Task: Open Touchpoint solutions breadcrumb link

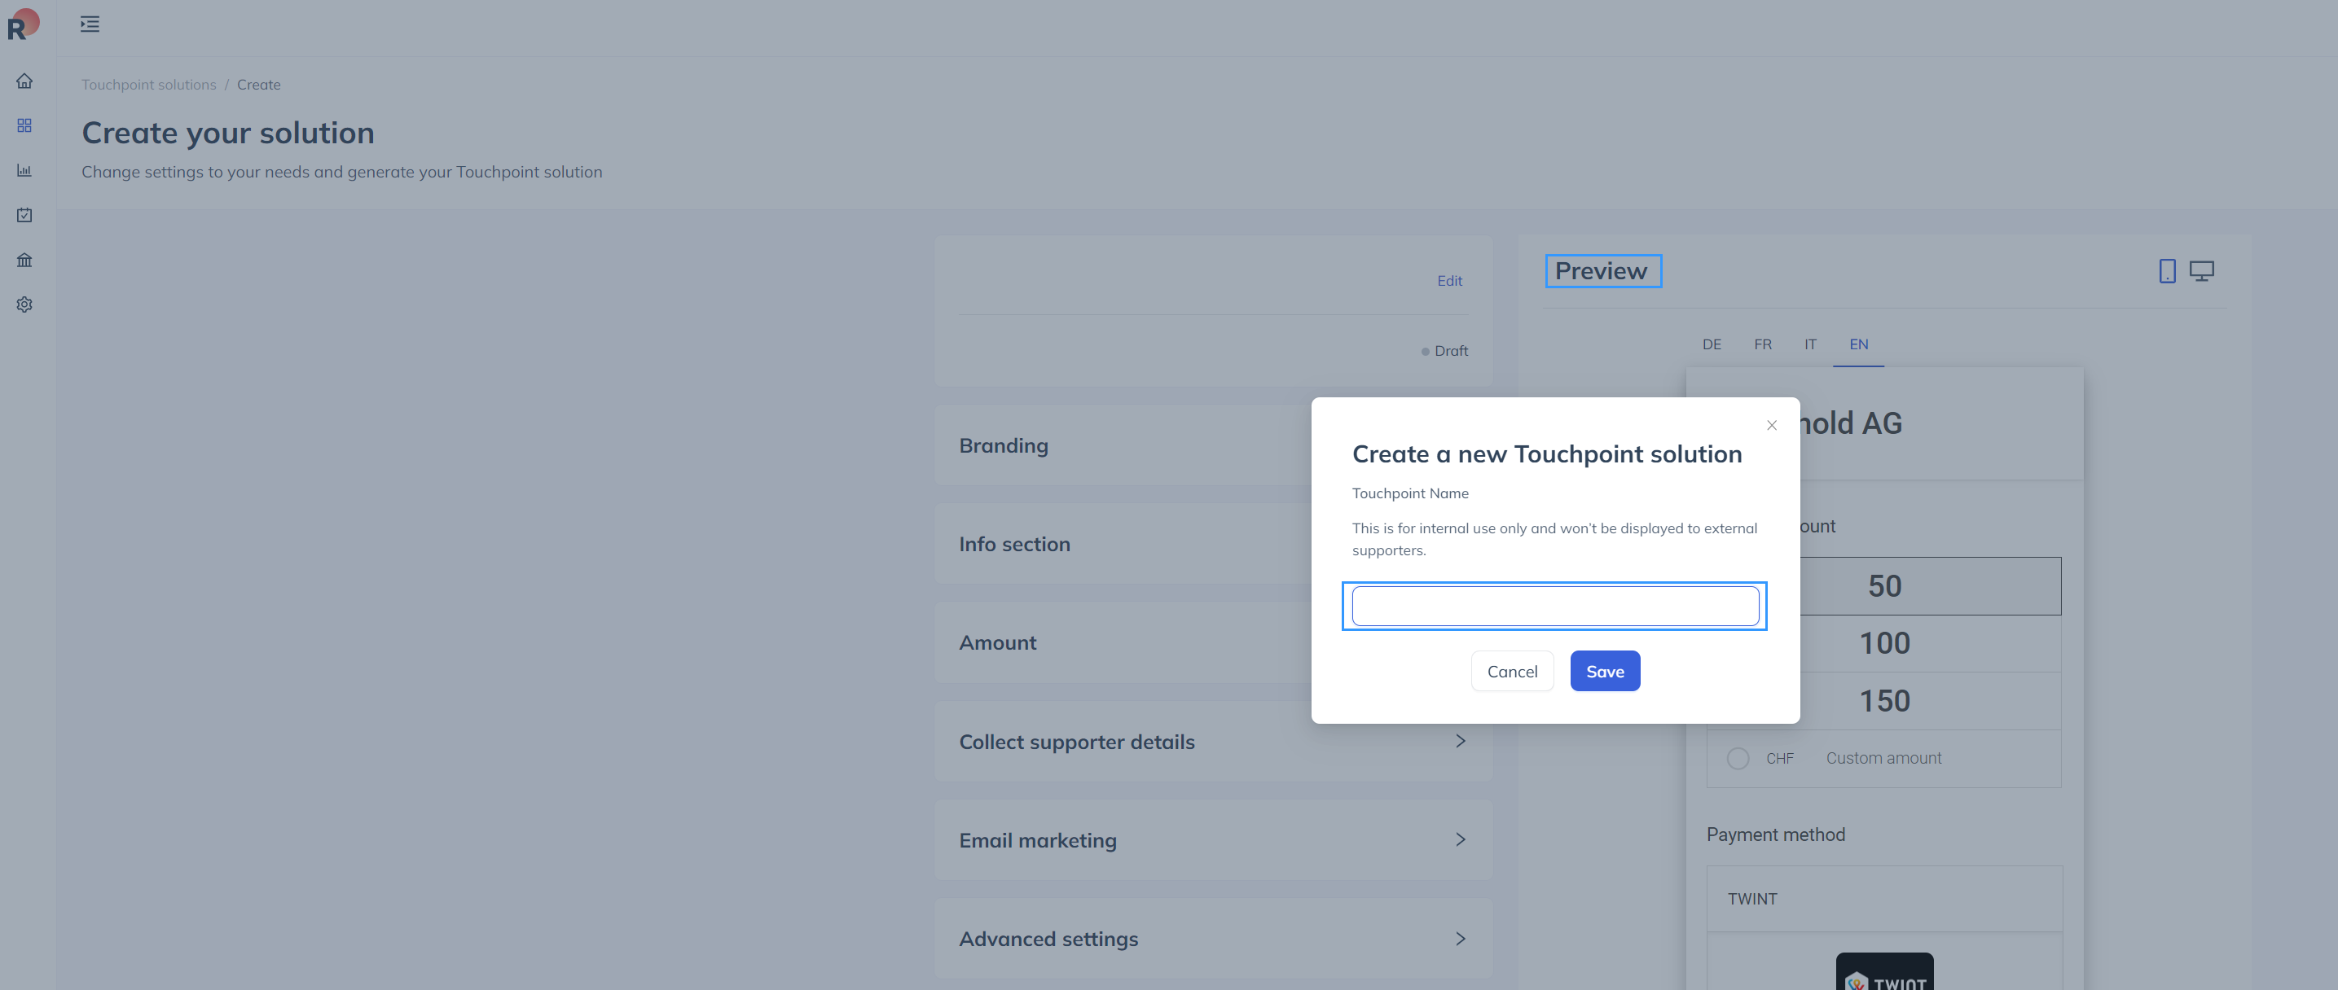Action: point(149,85)
